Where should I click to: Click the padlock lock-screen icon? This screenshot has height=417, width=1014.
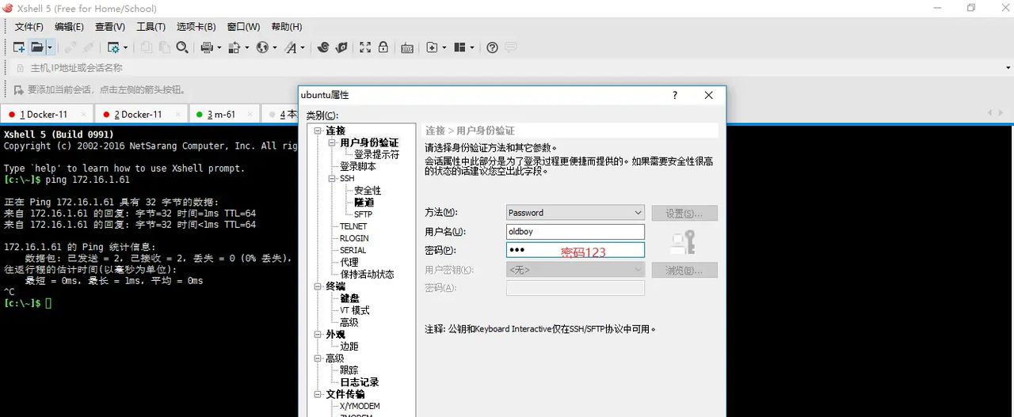click(383, 47)
